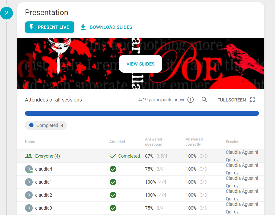Click the session name in claudia1's row

tap(242, 182)
